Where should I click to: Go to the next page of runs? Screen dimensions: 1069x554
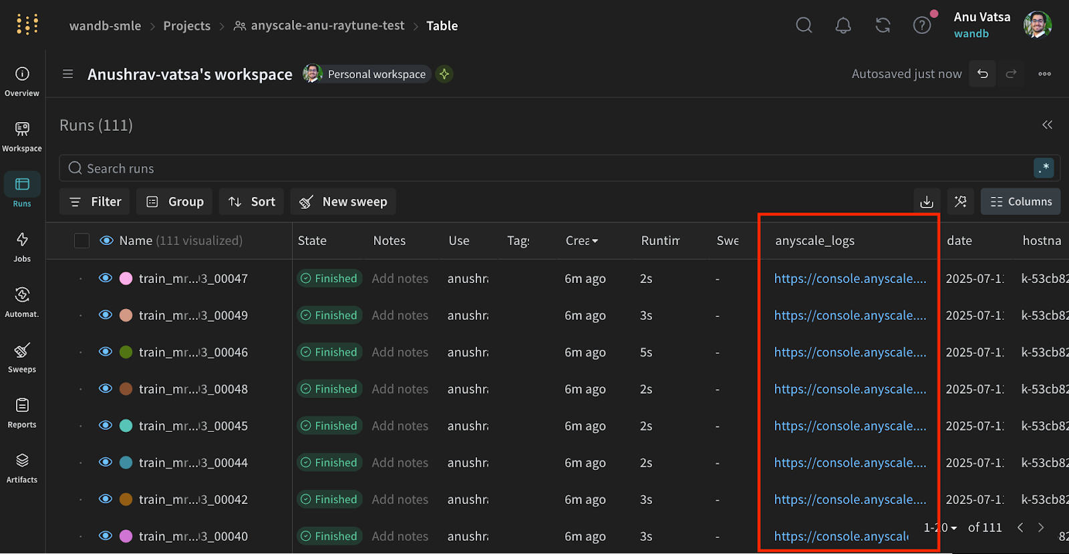tap(1041, 527)
